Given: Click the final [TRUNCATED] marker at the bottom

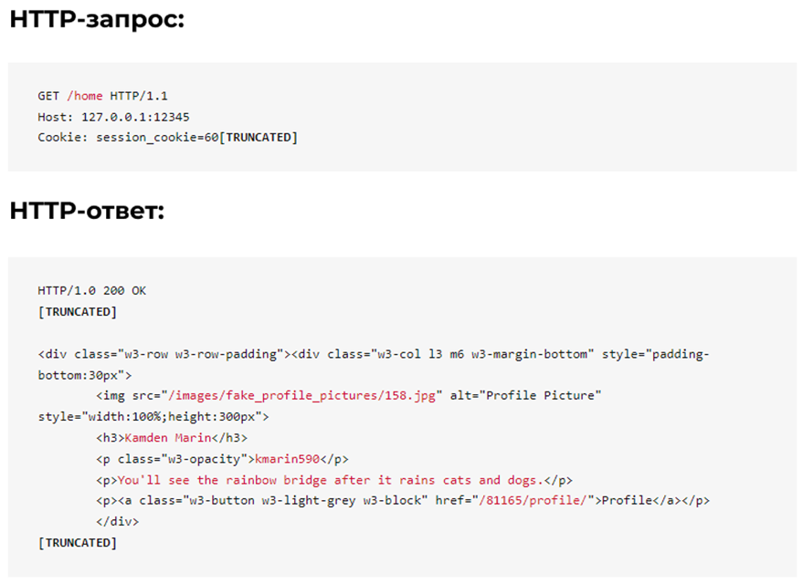Looking at the screenshot, I should tap(78, 543).
